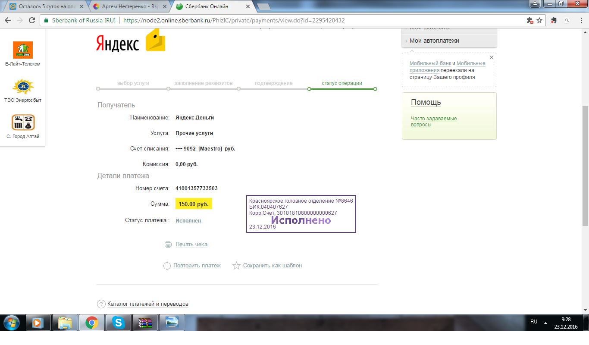Launch WinRAR from the taskbar
Screen dimensions: 589x345
[x=145, y=323]
